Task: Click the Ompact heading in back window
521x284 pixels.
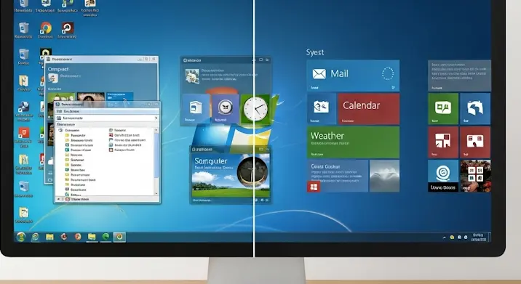Action: point(58,69)
